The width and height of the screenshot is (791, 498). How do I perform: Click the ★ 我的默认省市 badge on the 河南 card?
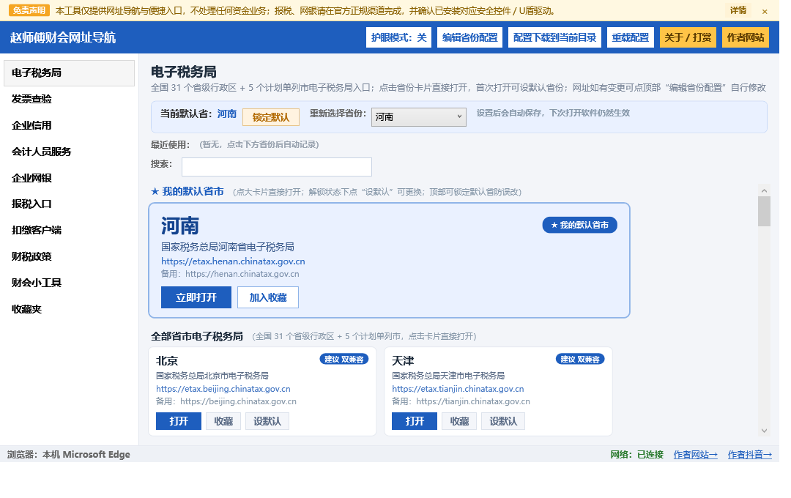click(579, 225)
